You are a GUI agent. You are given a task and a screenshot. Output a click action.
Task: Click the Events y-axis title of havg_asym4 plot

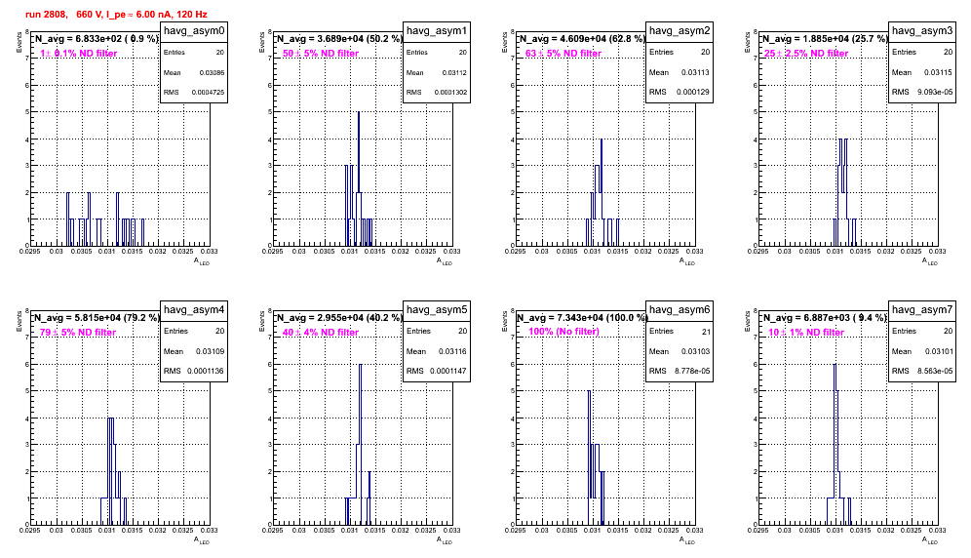[x=19, y=323]
